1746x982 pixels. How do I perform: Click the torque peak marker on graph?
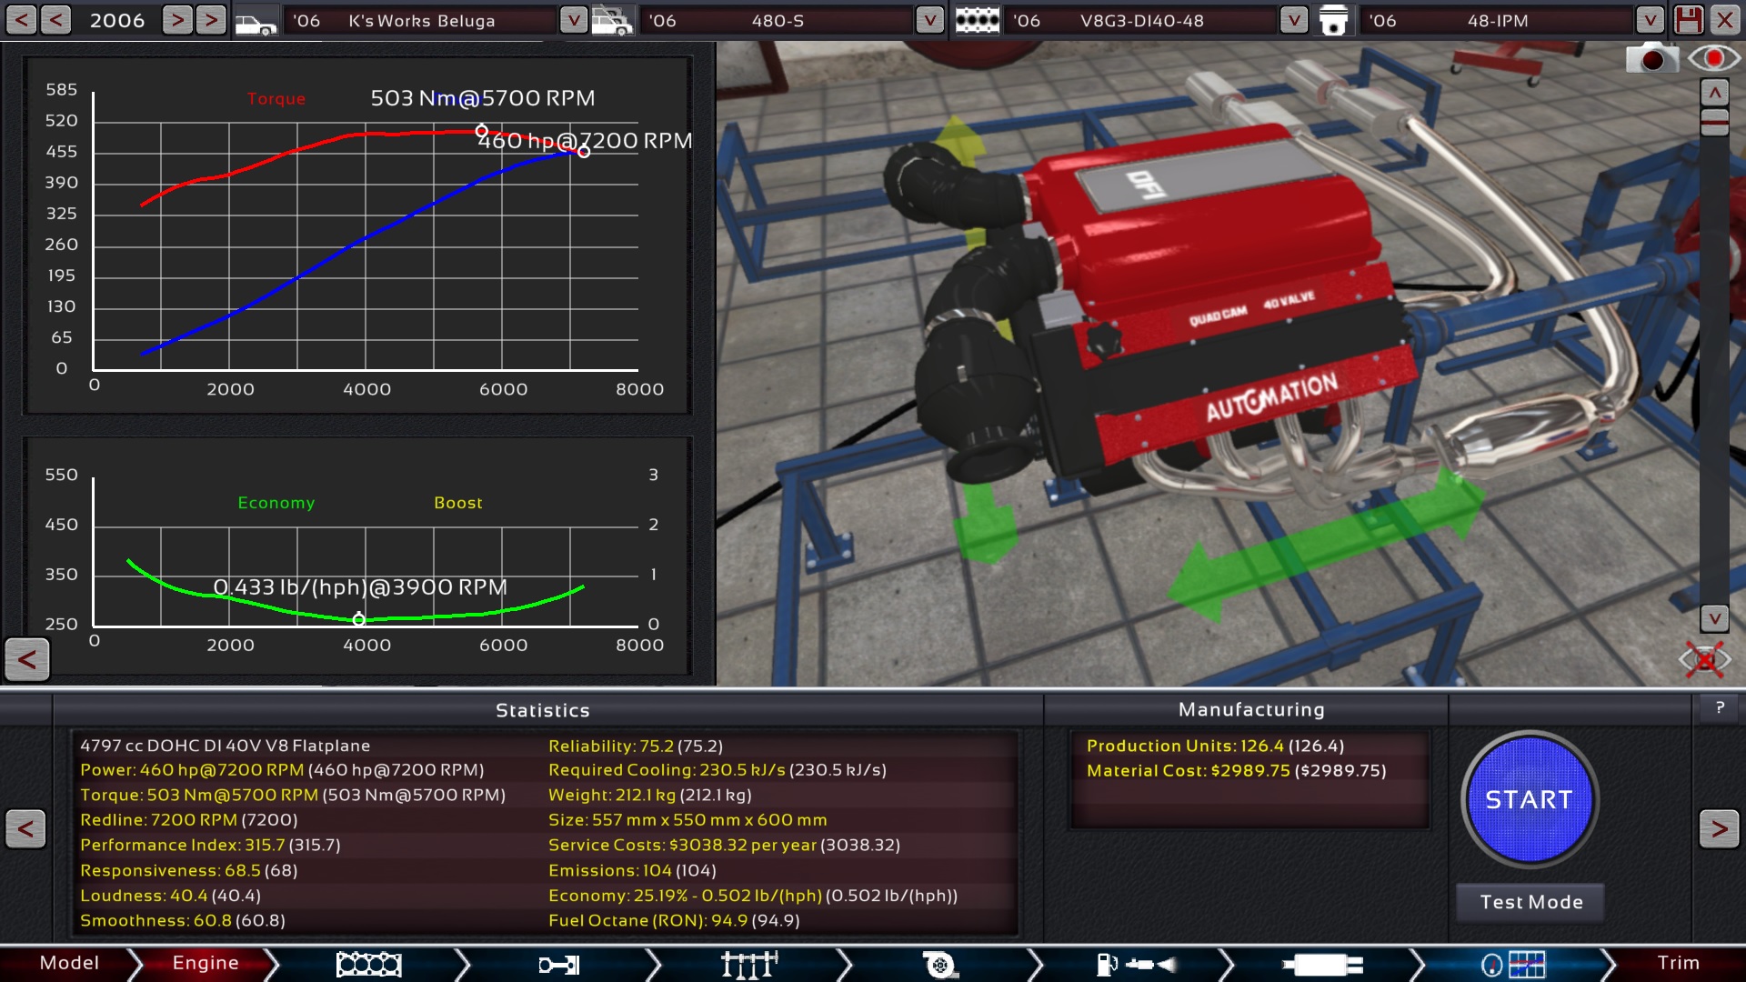pos(482,131)
